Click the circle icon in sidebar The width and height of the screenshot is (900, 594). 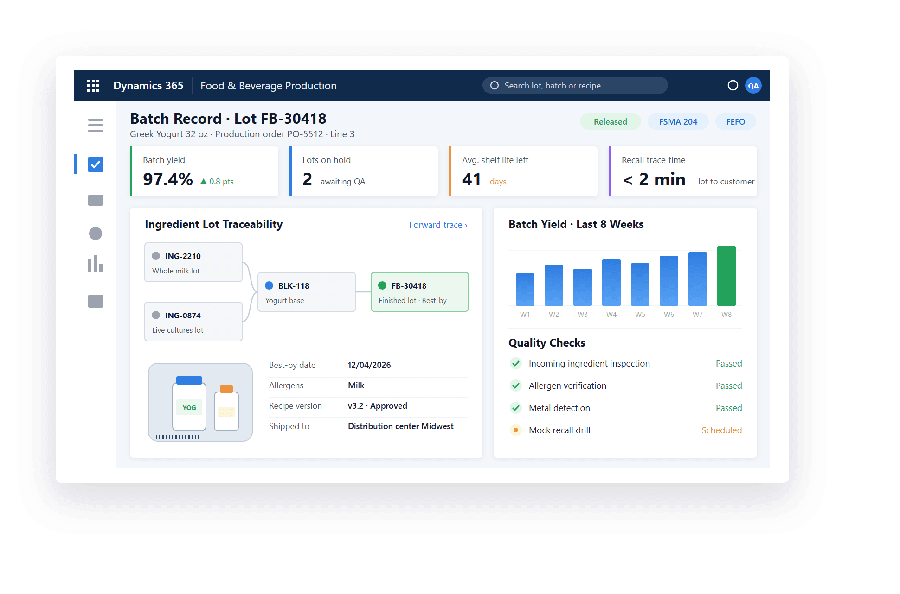point(96,234)
